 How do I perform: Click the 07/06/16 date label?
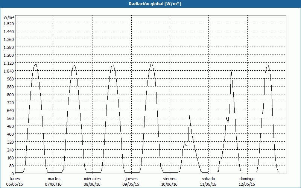click(x=53, y=184)
